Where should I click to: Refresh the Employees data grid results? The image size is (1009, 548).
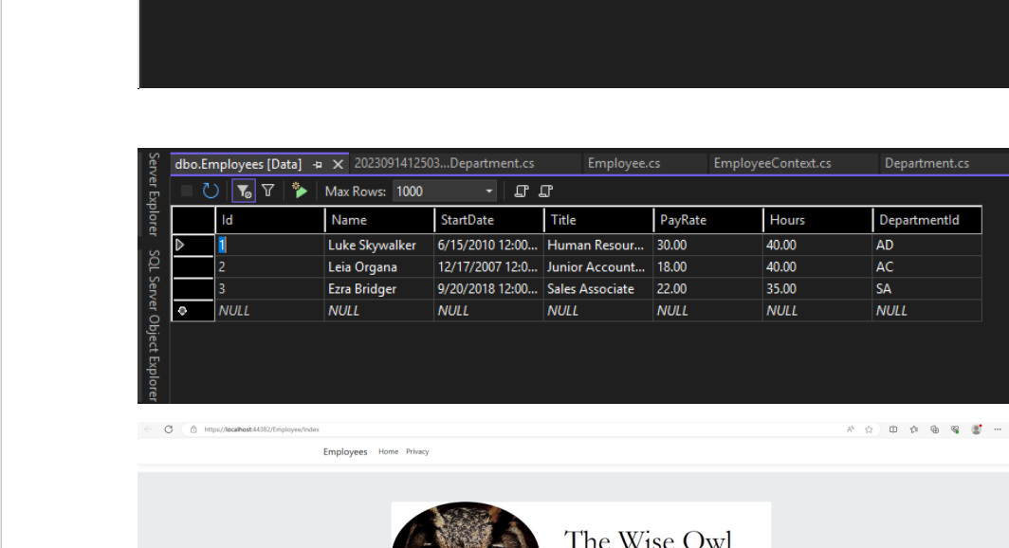coord(209,192)
